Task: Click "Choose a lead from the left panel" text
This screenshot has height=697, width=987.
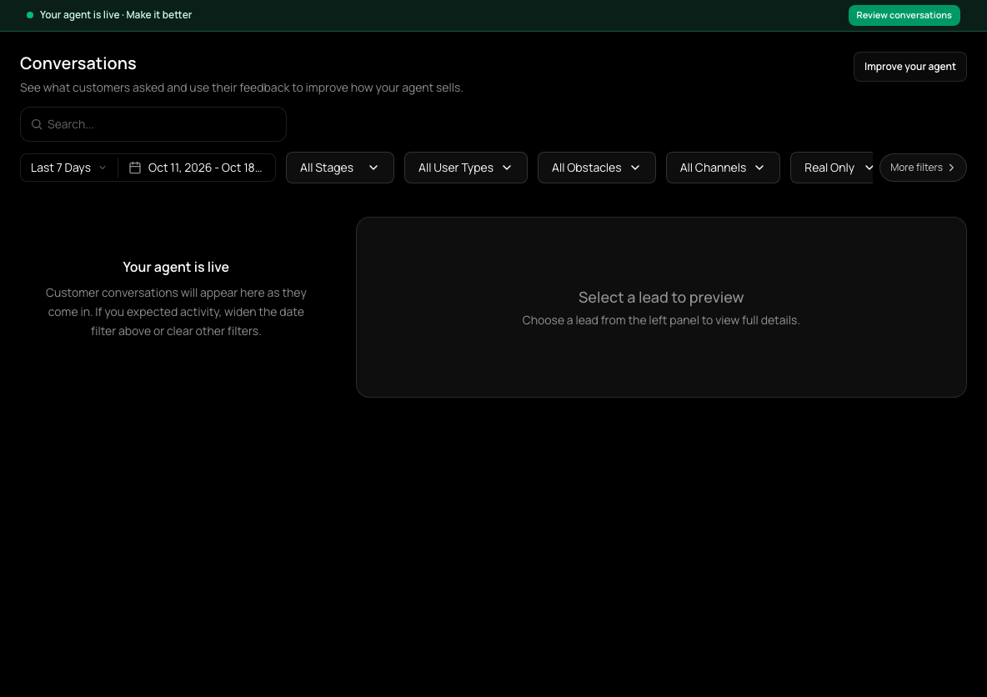Action: pyautogui.click(x=661, y=320)
